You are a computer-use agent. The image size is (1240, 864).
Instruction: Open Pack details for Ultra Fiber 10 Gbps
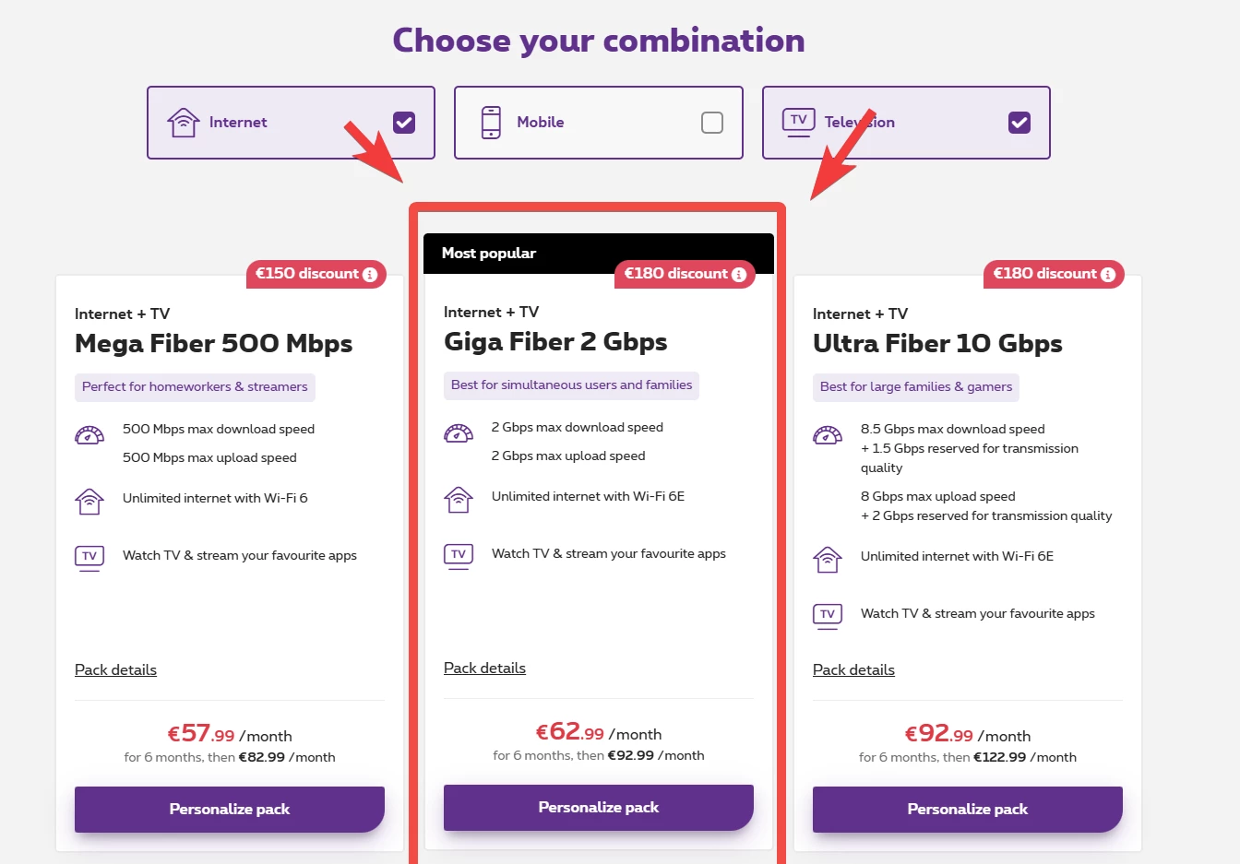[853, 669]
